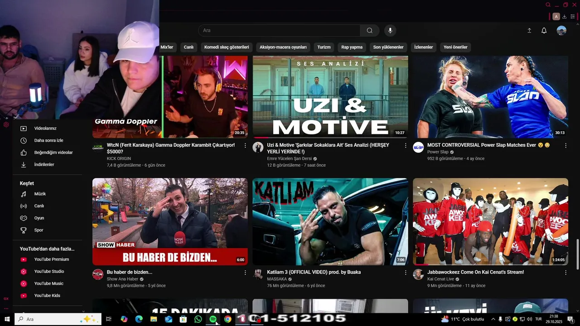Click the Windows taskbar Ara search box
Viewport: 580px width, 326px height.
click(58, 319)
